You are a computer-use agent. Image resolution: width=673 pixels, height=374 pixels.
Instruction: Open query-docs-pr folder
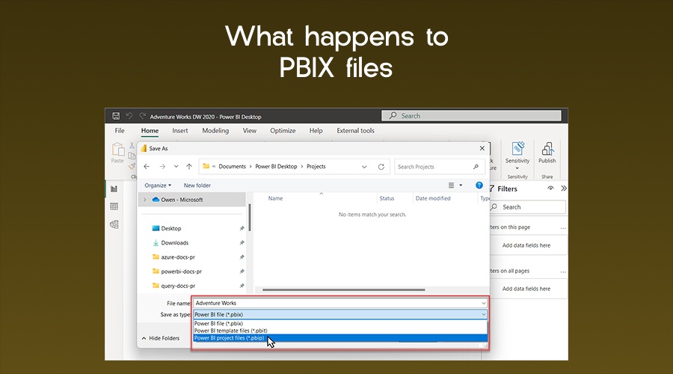tap(178, 286)
